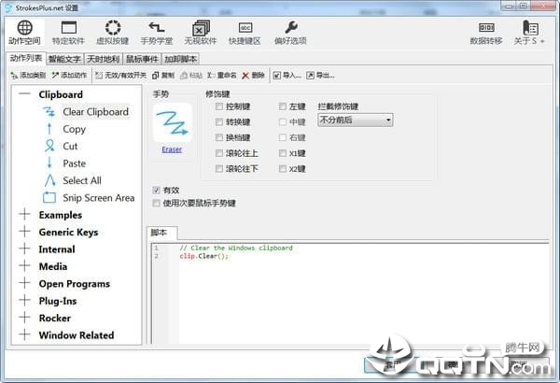Select the Clear Clipboard action
This screenshot has width=560, height=383.
(x=95, y=112)
